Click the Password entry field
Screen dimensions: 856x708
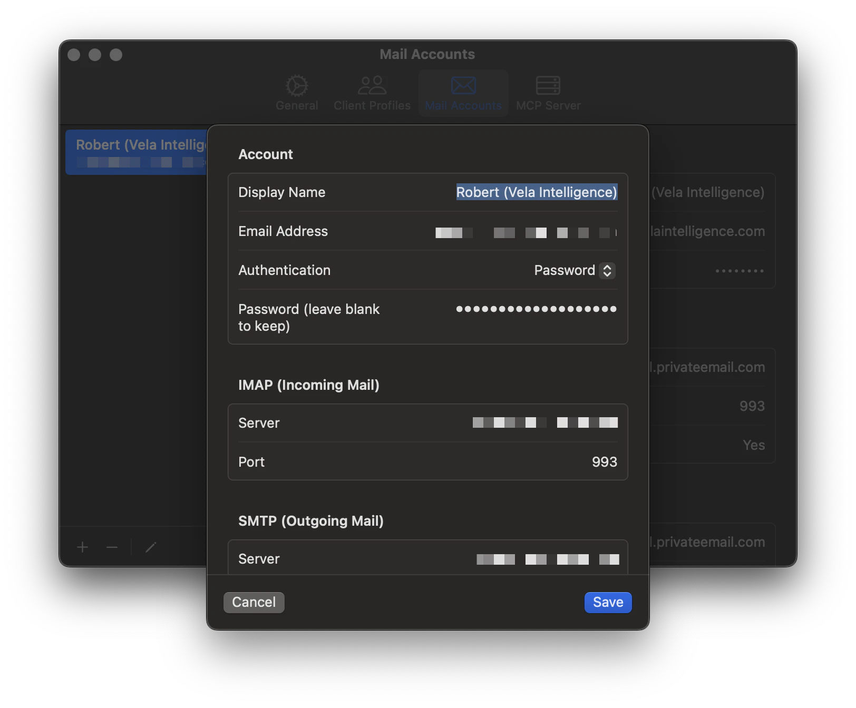coord(536,309)
